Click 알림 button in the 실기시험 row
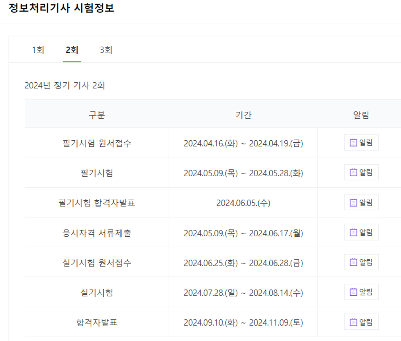 click(361, 292)
